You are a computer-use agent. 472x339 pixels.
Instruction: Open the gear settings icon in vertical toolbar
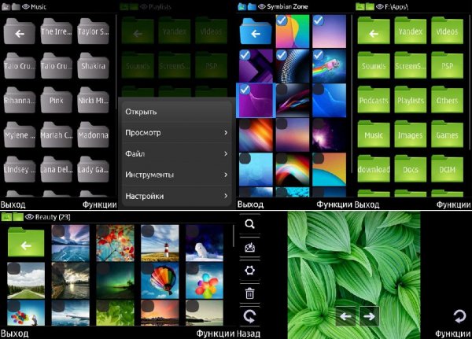click(249, 270)
